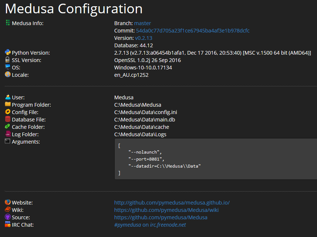Screen dimensions: 317x237
Task: Click the Database File stack icon
Action: tap(7, 119)
